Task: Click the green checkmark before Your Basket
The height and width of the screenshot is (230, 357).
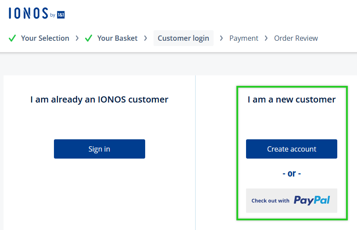Action: (89, 38)
